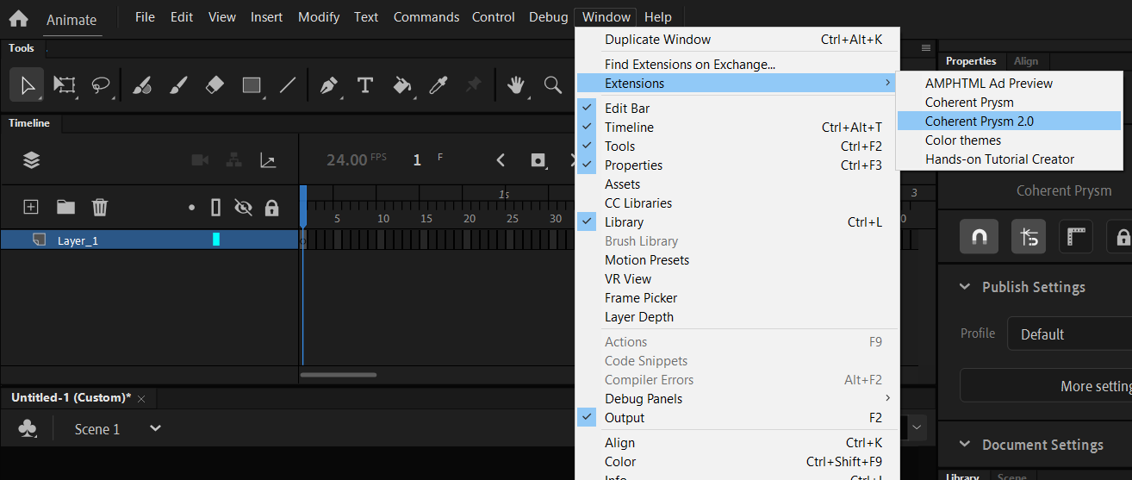Screen dimensions: 1132x480
Task: Select the Selection arrow tool
Action: pos(28,84)
